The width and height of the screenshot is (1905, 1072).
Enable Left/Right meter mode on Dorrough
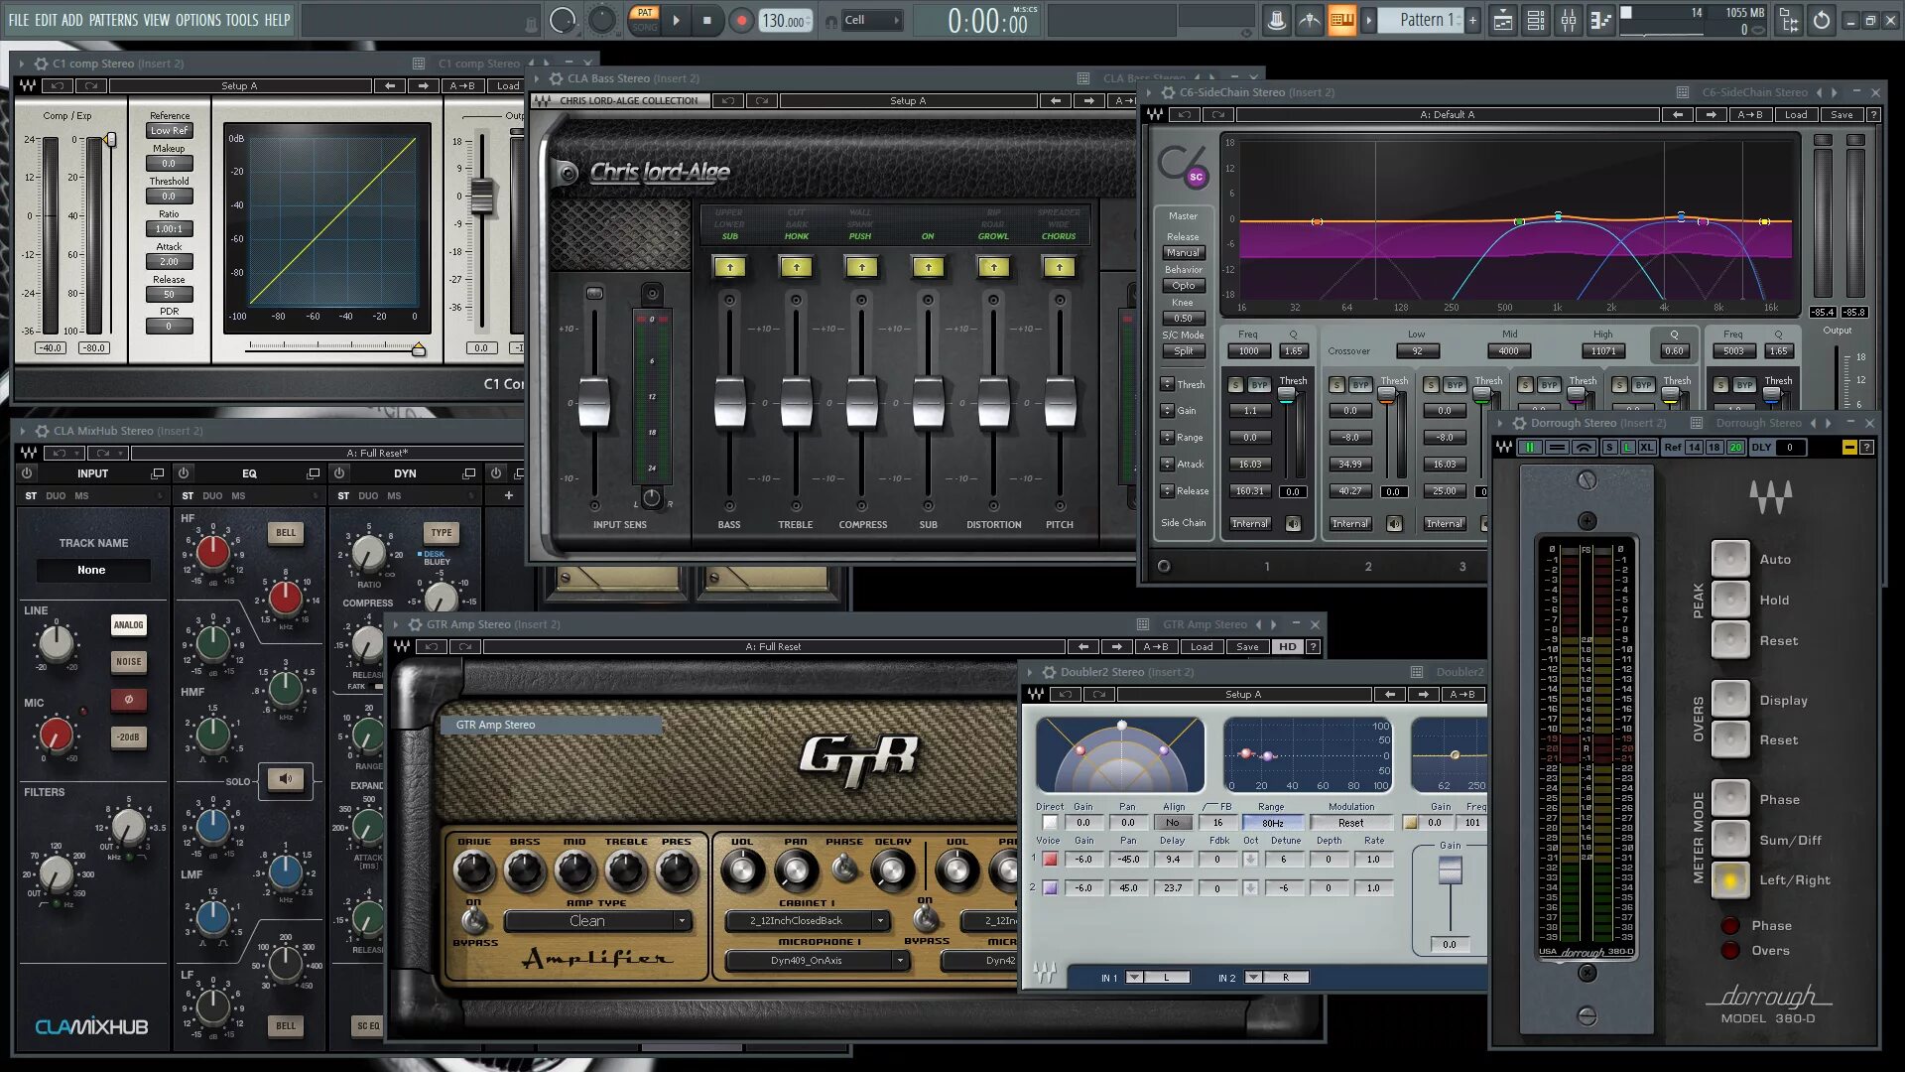pyautogui.click(x=1730, y=880)
